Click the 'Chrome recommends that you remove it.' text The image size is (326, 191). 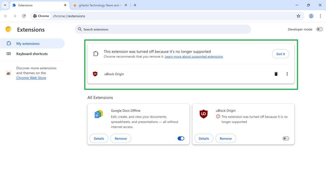pos(134,57)
